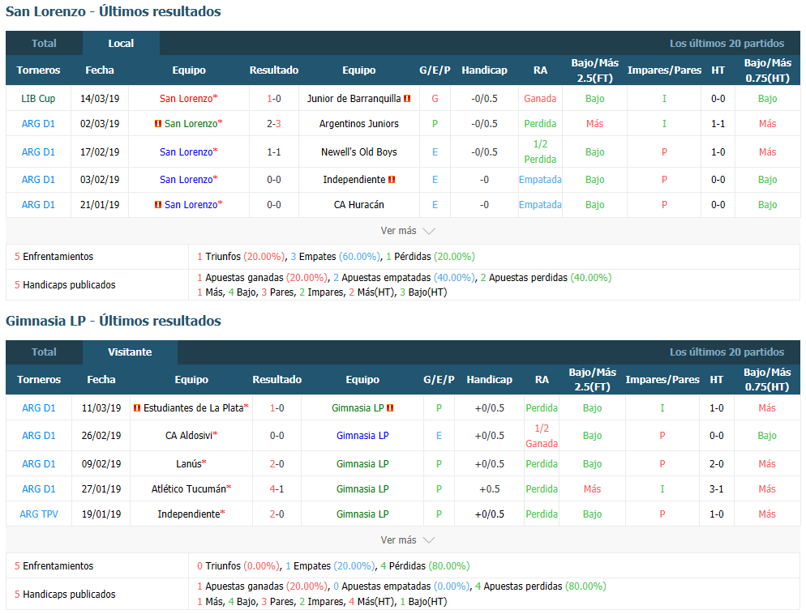The width and height of the screenshot is (806, 614).
Task: Click Fecha column header in San Lorenzo table
Action: (100, 70)
